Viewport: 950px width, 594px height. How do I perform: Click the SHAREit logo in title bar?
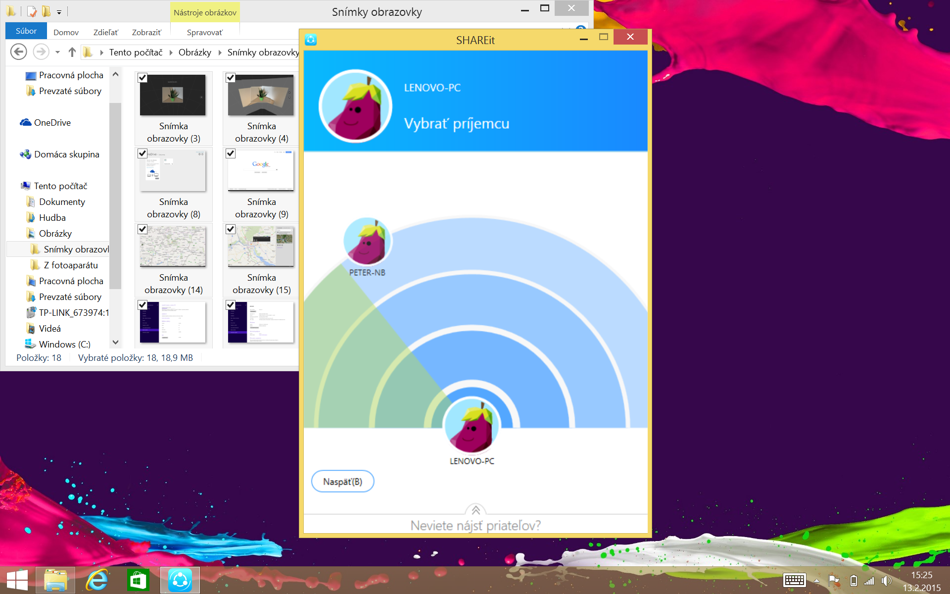[311, 40]
